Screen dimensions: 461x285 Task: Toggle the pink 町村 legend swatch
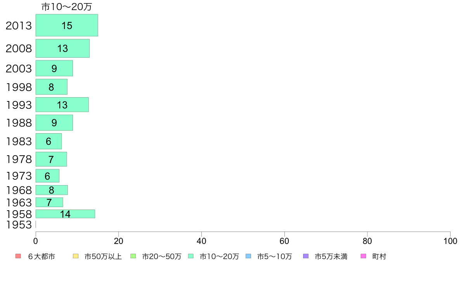coord(363,256)
